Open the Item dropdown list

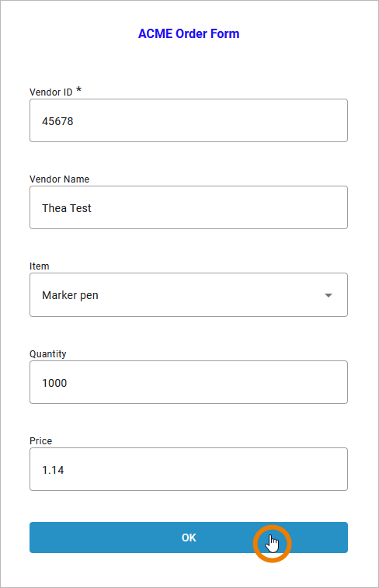coord(189,294)
